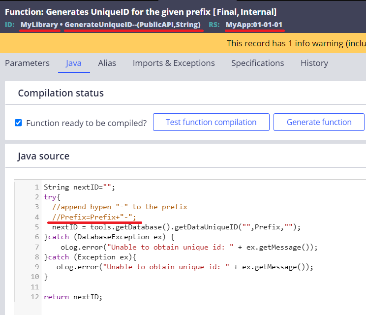Image resolution: width=366 pixels, height=315 pixels.
Task: Open the Alias tab
Action: [x=107, y=63]
